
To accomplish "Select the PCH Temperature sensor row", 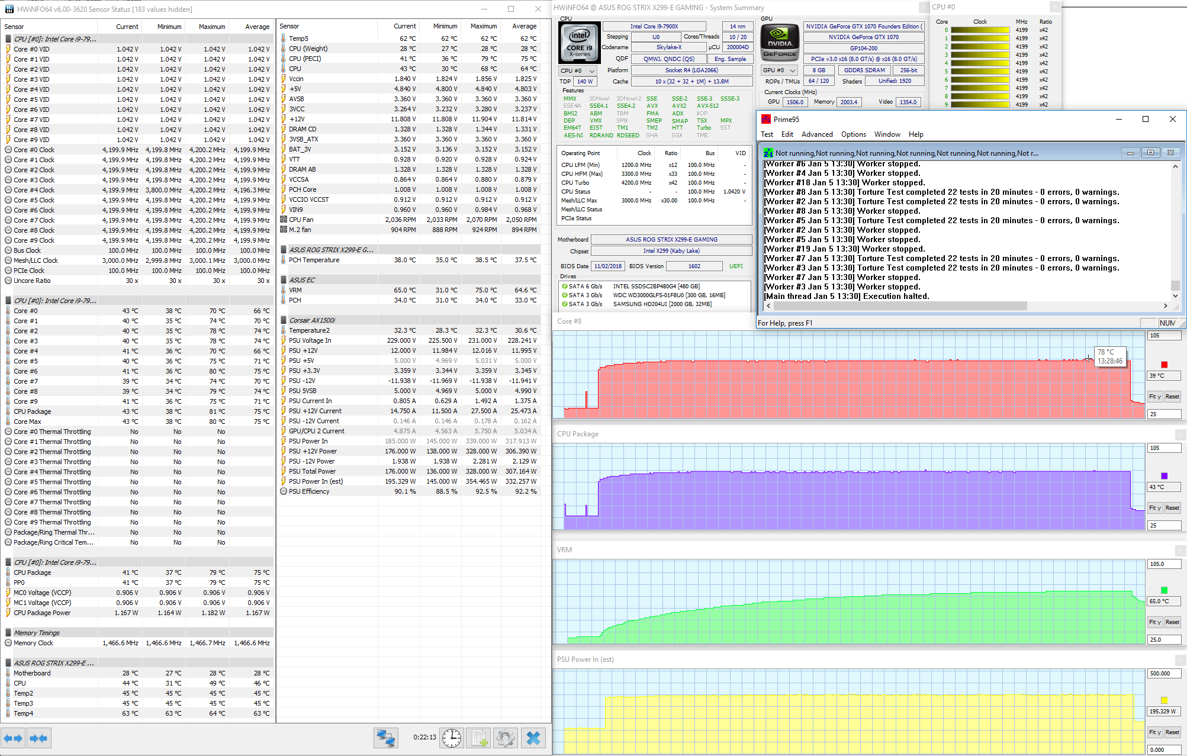I will (410, 260).
